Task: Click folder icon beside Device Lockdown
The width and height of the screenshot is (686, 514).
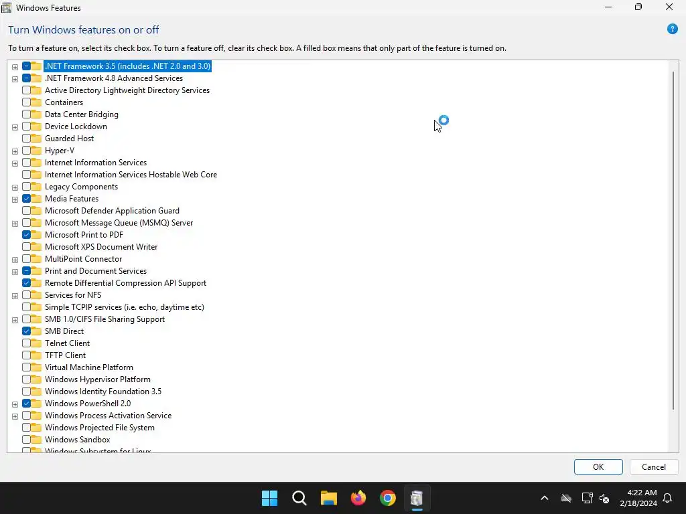Action: 36,126
